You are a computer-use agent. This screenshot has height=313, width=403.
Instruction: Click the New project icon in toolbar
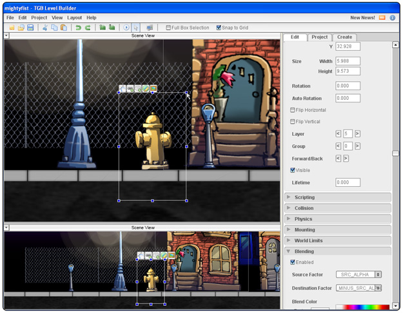(12, 28)
